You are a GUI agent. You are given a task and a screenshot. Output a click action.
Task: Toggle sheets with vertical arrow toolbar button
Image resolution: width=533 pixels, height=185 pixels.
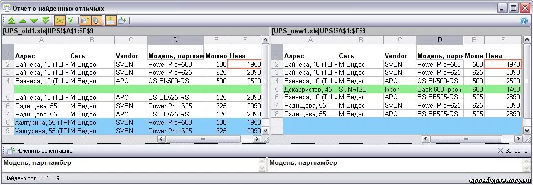(85, 21)
